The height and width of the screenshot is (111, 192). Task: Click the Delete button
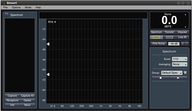[x=27, y=100]
